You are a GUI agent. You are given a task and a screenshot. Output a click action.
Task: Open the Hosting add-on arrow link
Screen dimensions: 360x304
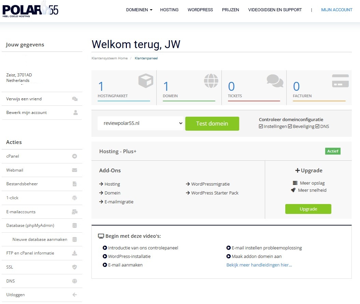(x=110, y=184)
